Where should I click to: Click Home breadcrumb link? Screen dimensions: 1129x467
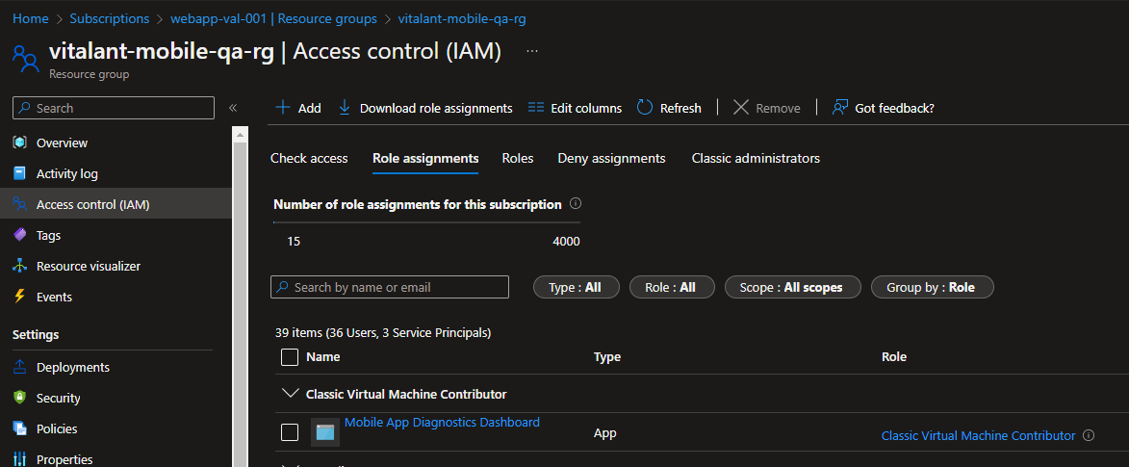tap(30, 18)
